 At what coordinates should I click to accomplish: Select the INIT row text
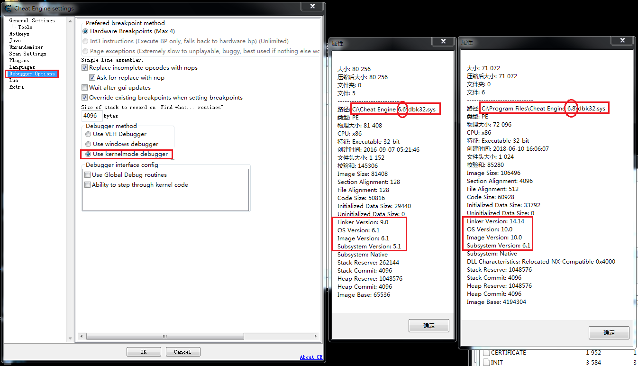497,363
